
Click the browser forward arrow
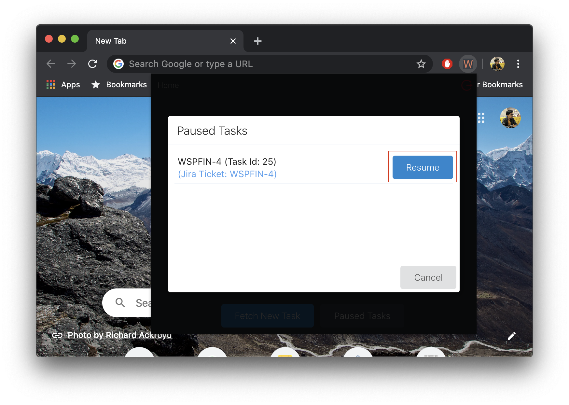click(x=71, y=64)
